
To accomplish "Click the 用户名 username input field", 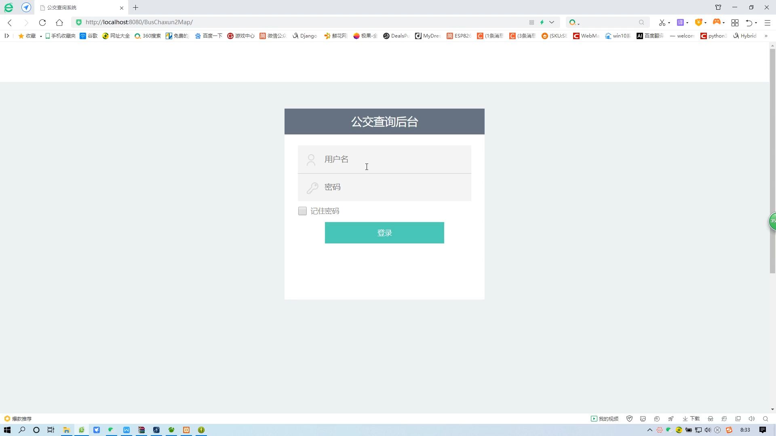I will [x=384, y=159].
